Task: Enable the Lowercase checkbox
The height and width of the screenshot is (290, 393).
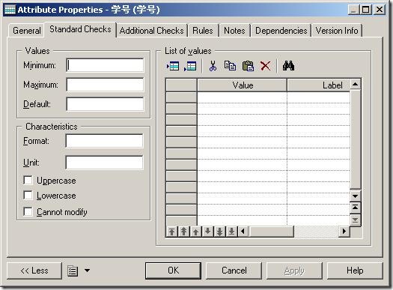Action: (28, 196)
